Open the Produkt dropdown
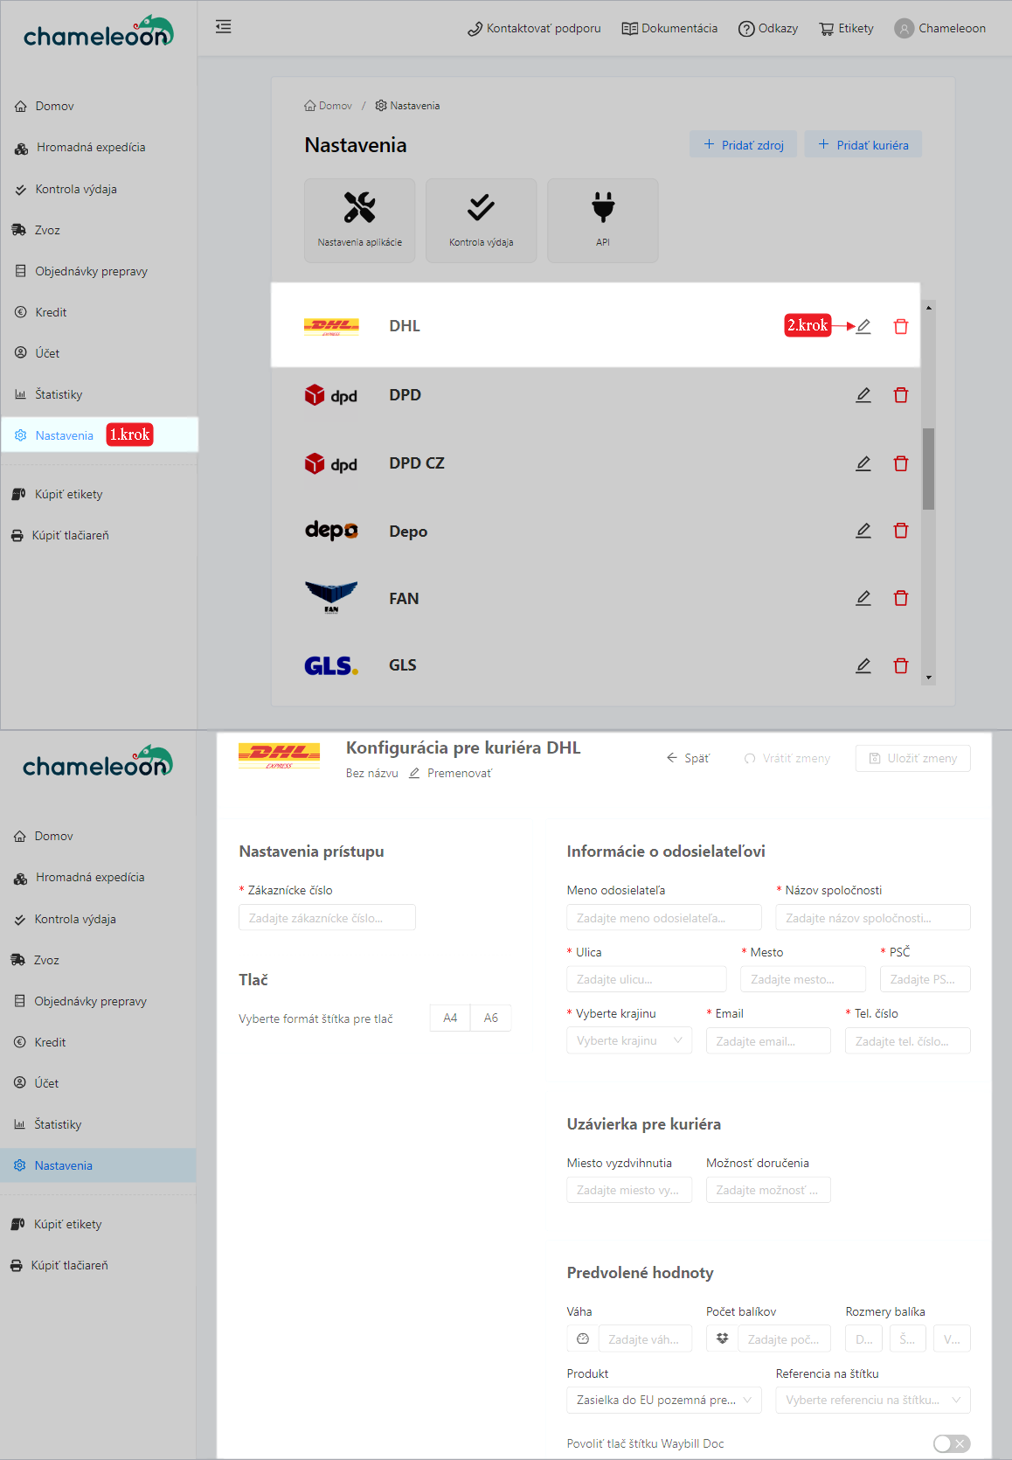1012x1460 pixels. (x=663, y=1400)
